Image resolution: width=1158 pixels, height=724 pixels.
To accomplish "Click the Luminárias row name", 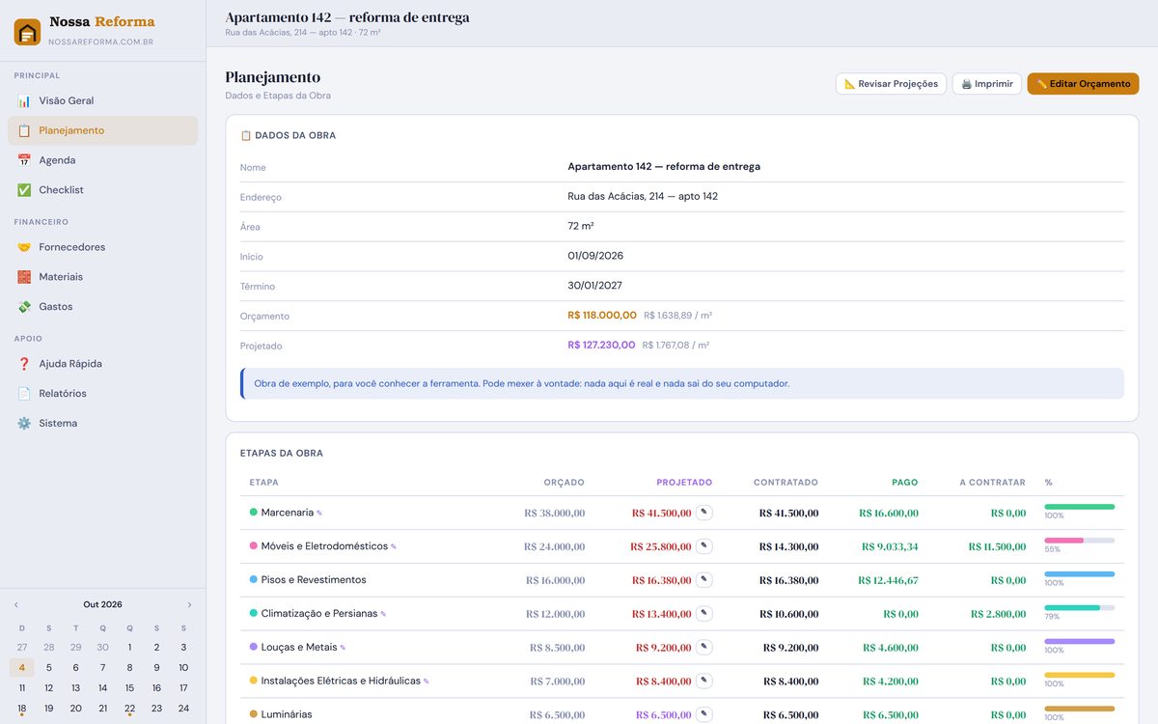I will [x=287, y=715].
